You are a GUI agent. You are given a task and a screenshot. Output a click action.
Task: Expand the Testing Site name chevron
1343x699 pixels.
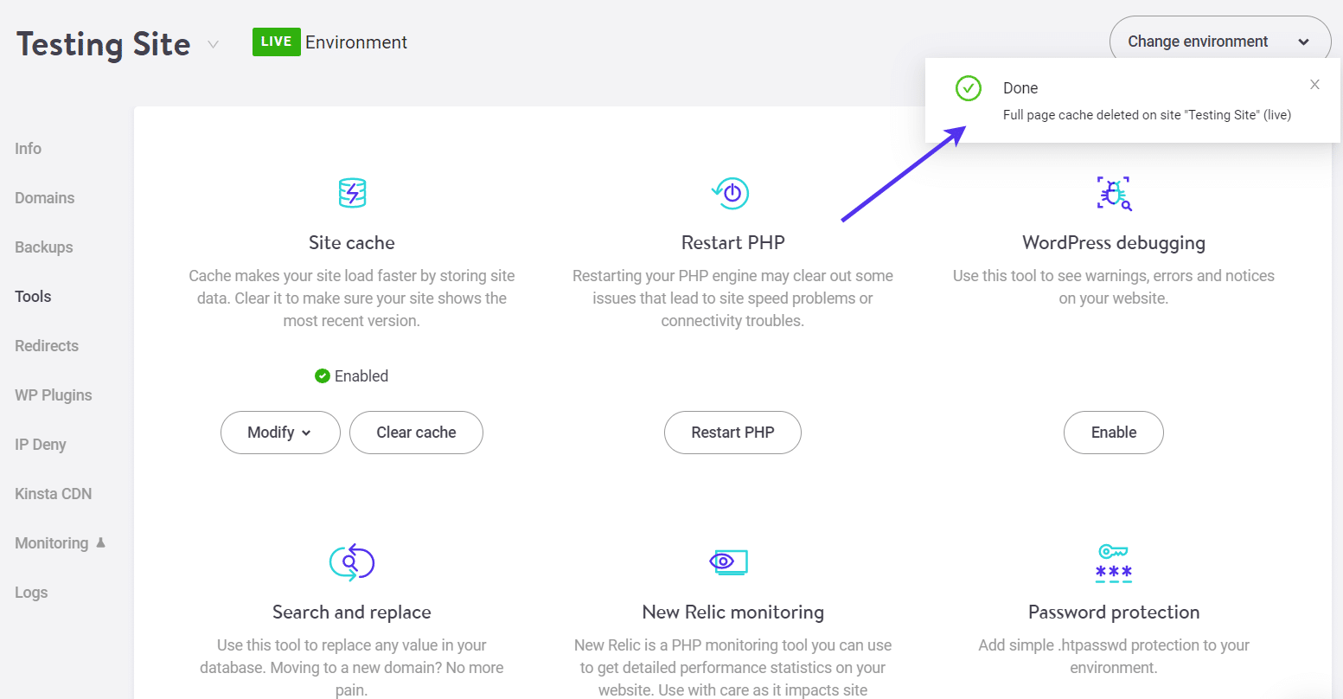click(213, 45)
